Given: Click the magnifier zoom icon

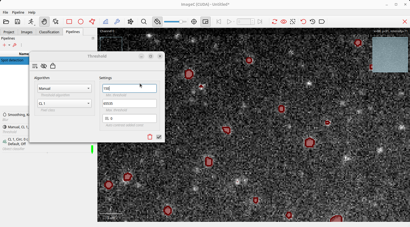Looking at the screenshot, I should [x=144, y=22].
